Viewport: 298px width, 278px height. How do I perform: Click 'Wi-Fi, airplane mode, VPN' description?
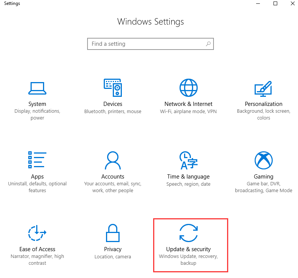[x=188, y=111]
